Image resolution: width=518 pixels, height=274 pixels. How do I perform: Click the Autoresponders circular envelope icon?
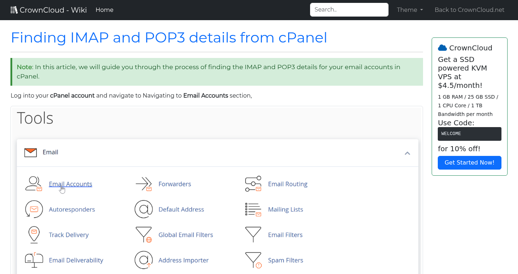tap(34, 209)
